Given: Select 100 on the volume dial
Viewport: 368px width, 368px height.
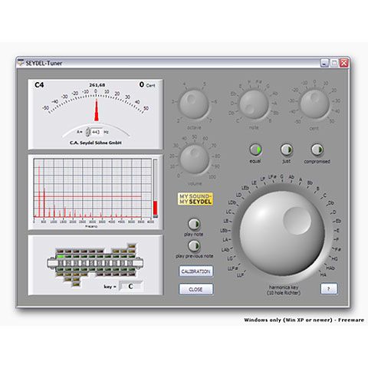Looking at the screenshot, I should pos(212,177).
